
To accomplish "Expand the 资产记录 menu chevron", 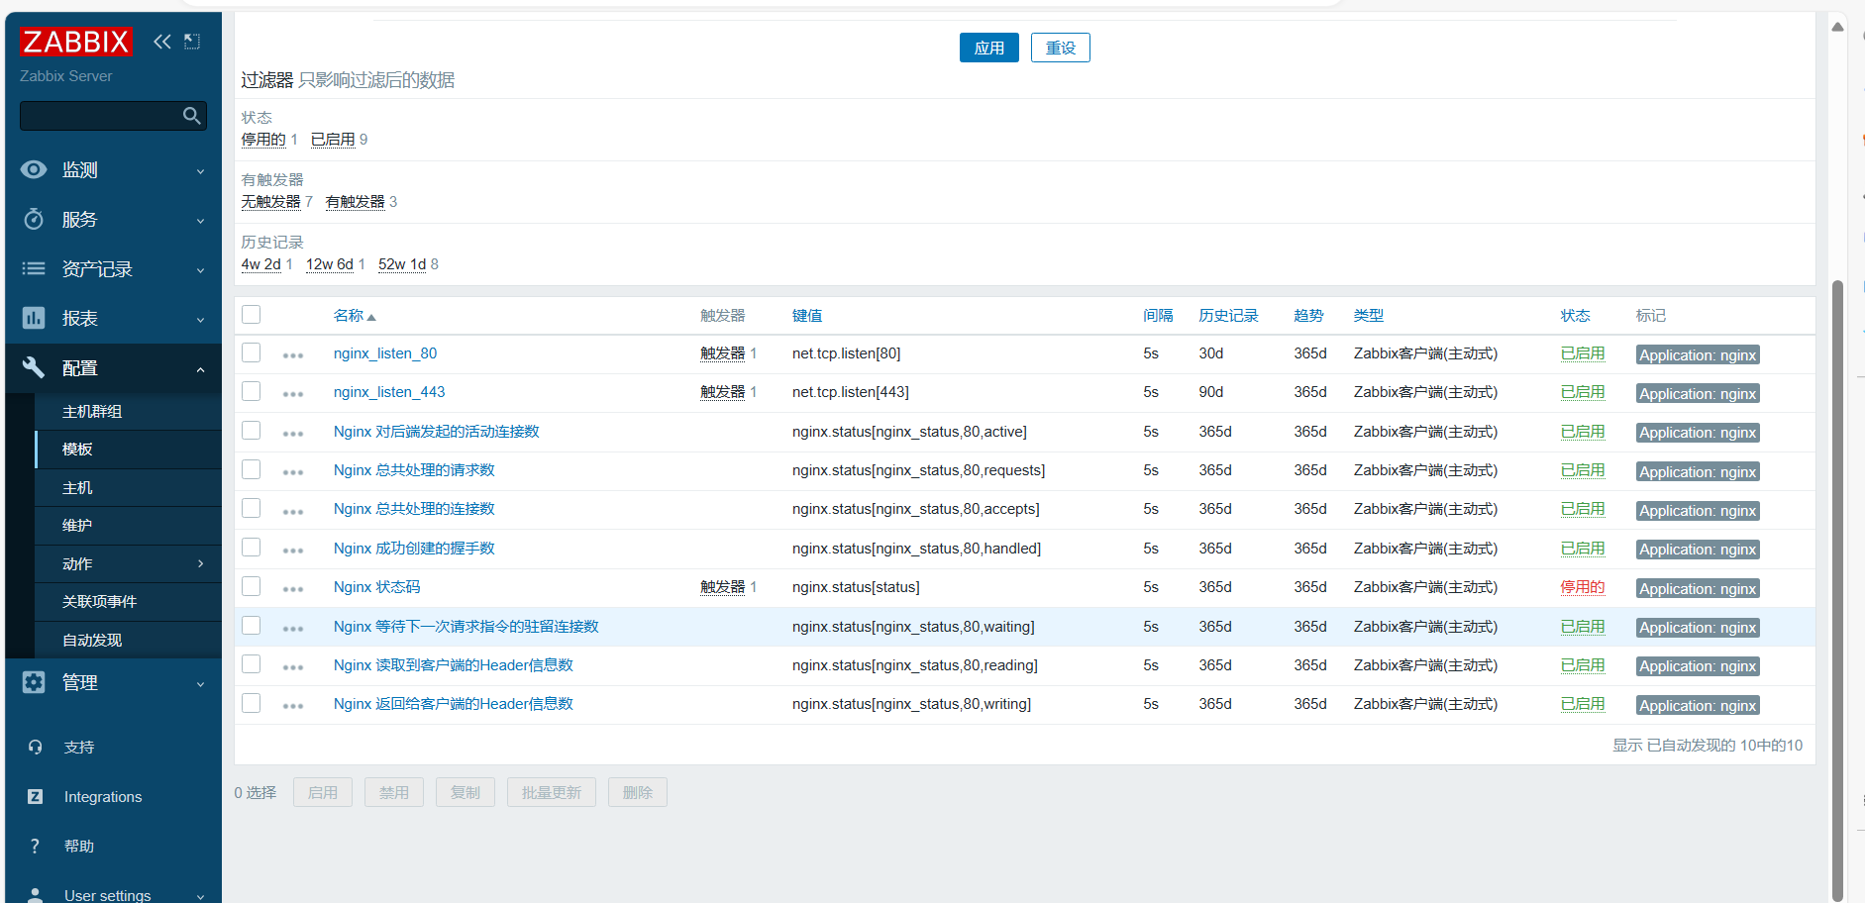I will 201,270.
